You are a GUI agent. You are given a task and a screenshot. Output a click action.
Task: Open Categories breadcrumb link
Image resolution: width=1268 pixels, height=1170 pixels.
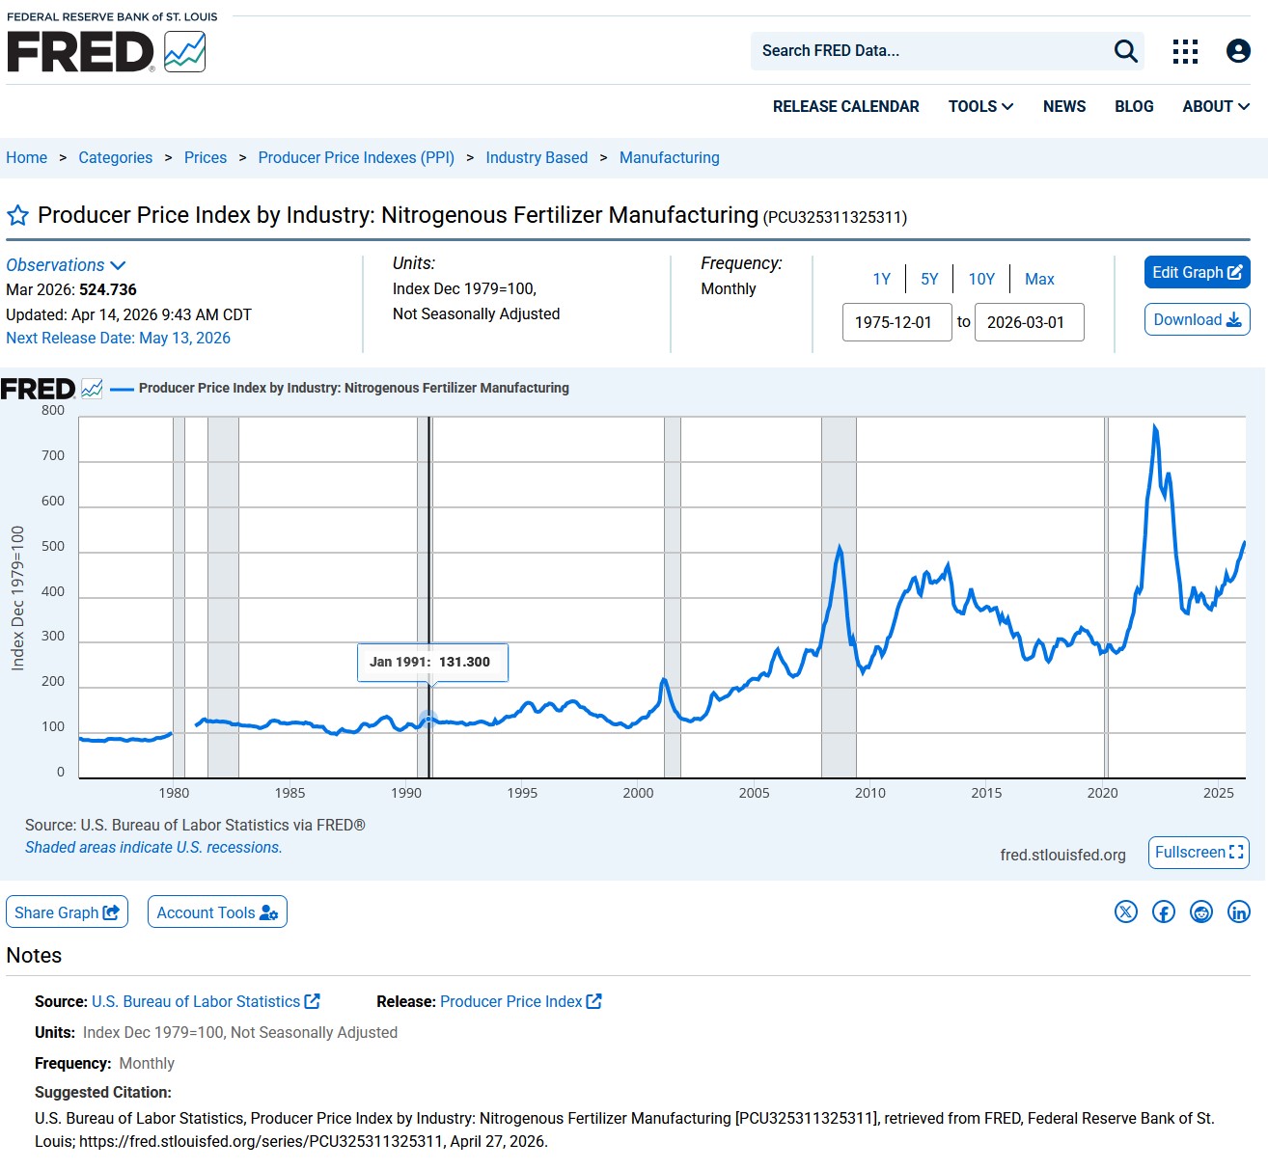coord(116,157)
